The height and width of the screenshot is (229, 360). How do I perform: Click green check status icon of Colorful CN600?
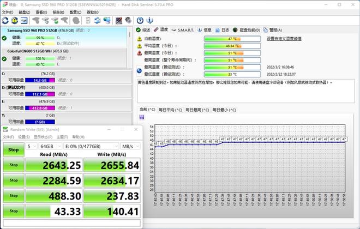tap(4, 59)
